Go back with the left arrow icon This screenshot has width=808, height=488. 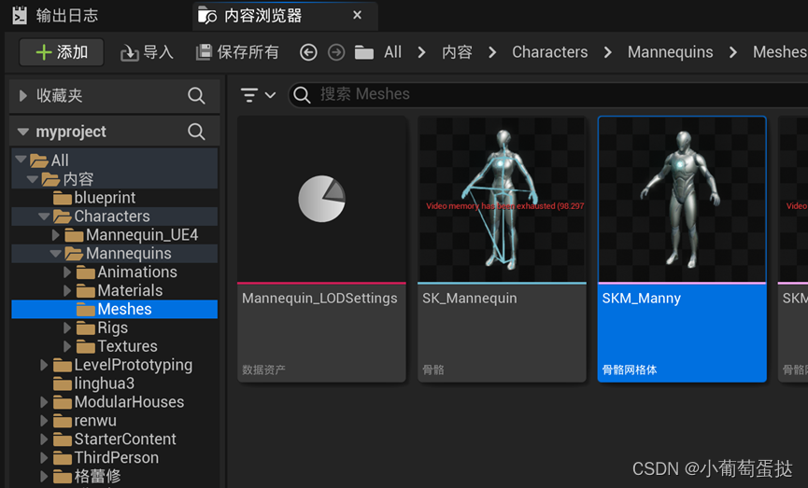[308, 52]
